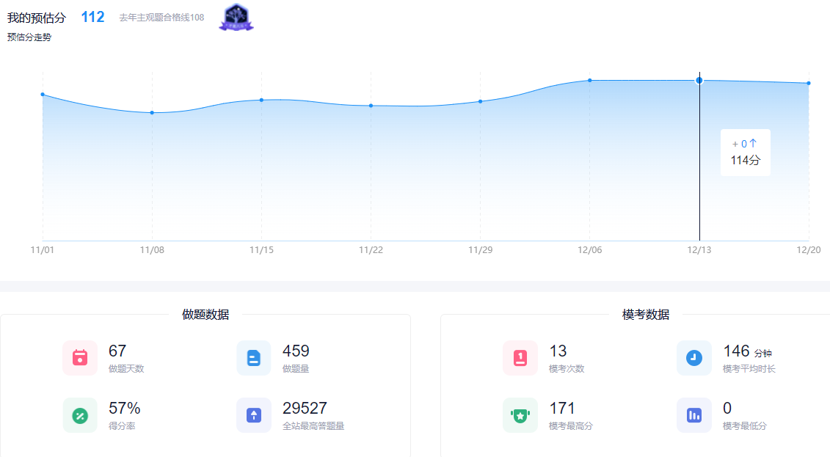Click the 67 做题天数 value
Image resolution: width=830 pixels, height=457 pixels.
[117, 351]
